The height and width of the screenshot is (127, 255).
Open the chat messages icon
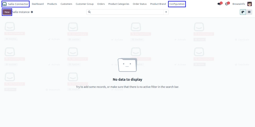click(219, 4)
